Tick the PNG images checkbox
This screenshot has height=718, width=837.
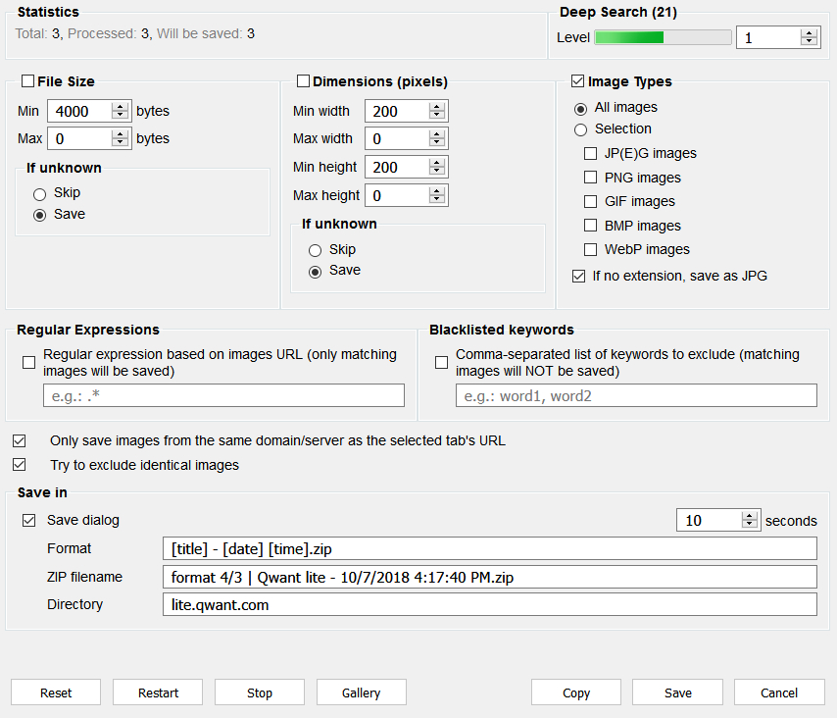pyautogui.click(x=590, y=178)
